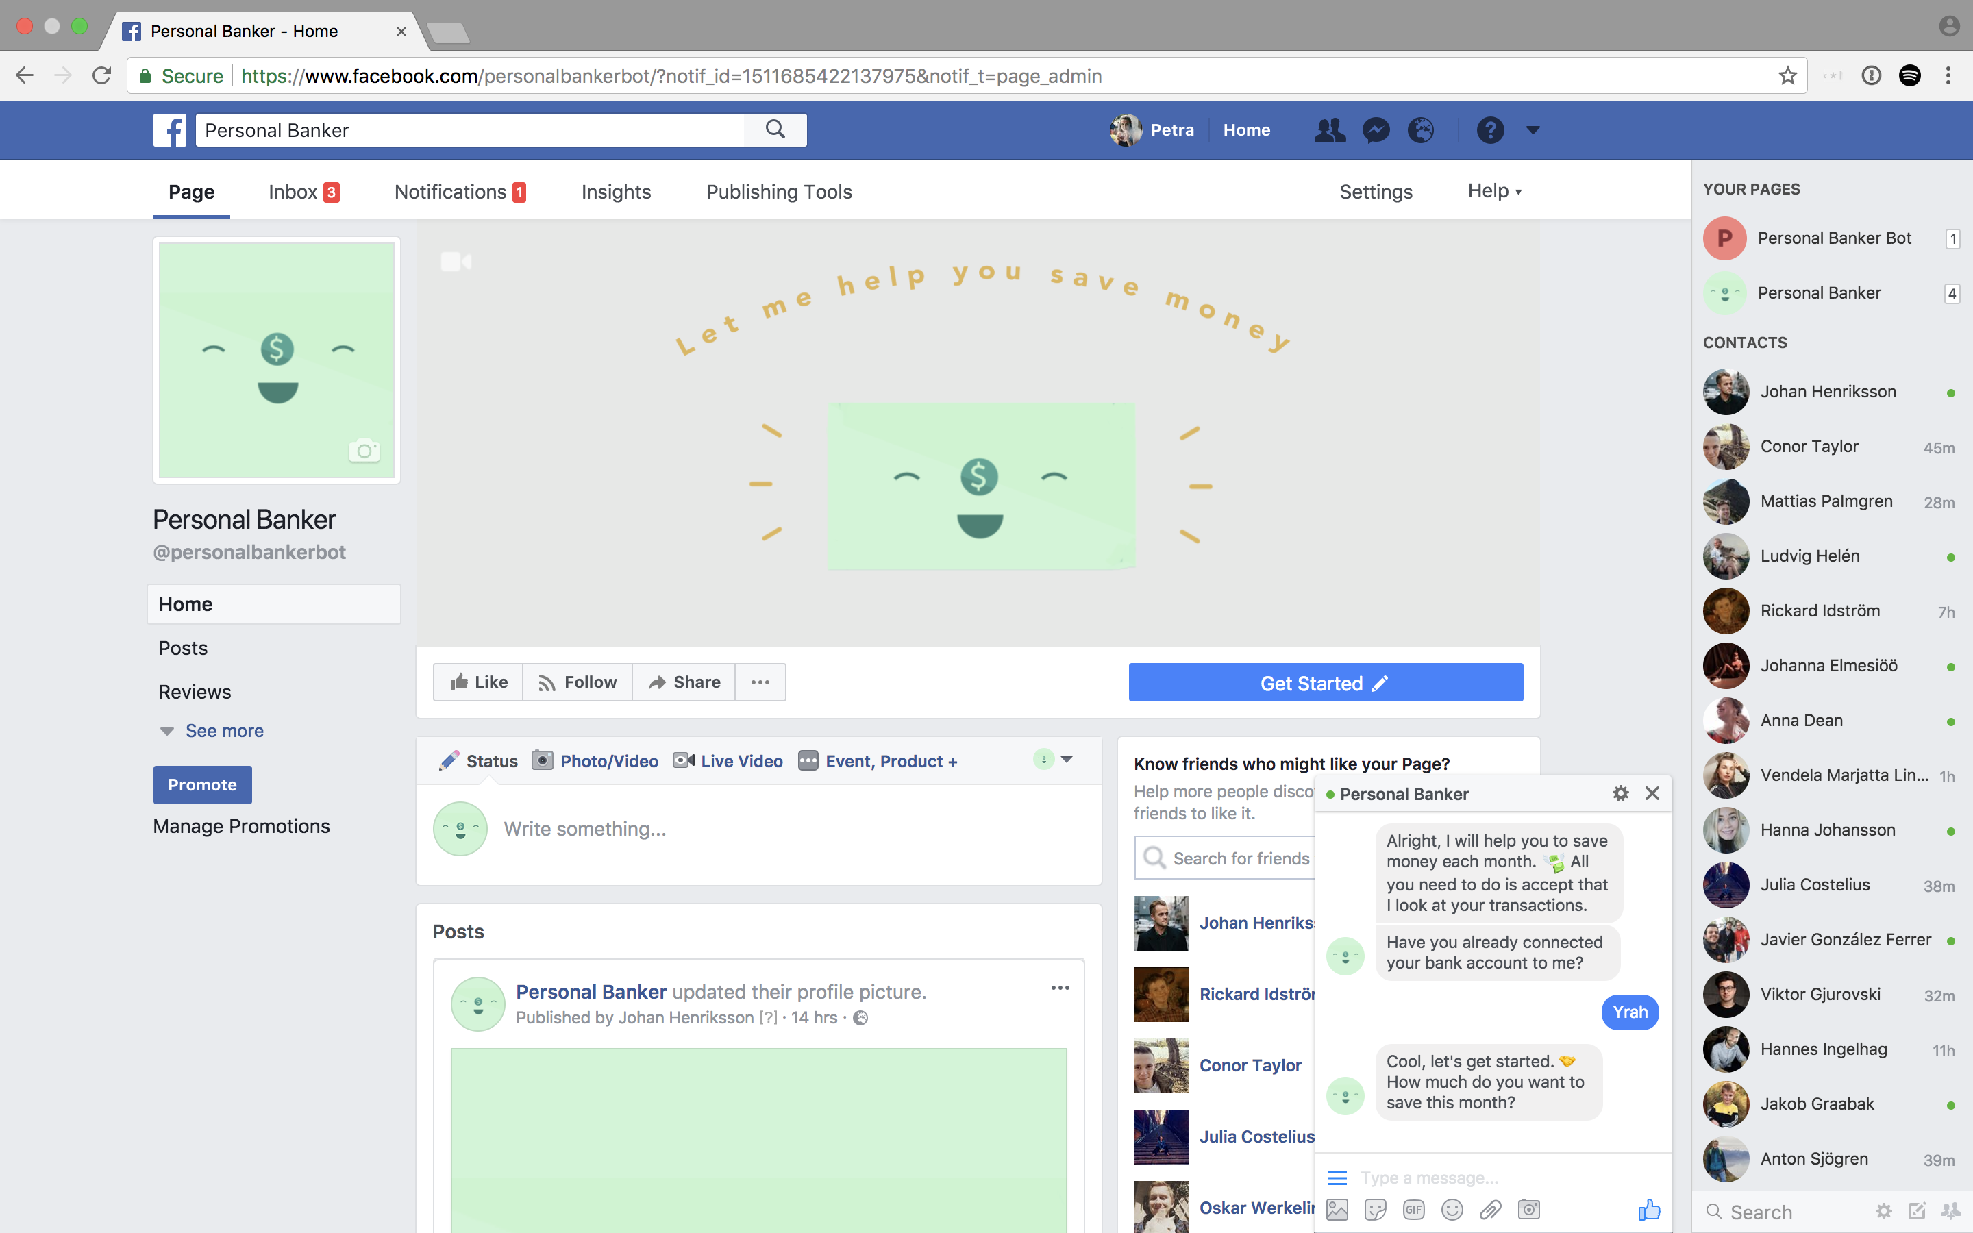Toggle Like on the Personal Banker page
1973x1233 pixels.
pyautogui.click(x=479, y=682)
